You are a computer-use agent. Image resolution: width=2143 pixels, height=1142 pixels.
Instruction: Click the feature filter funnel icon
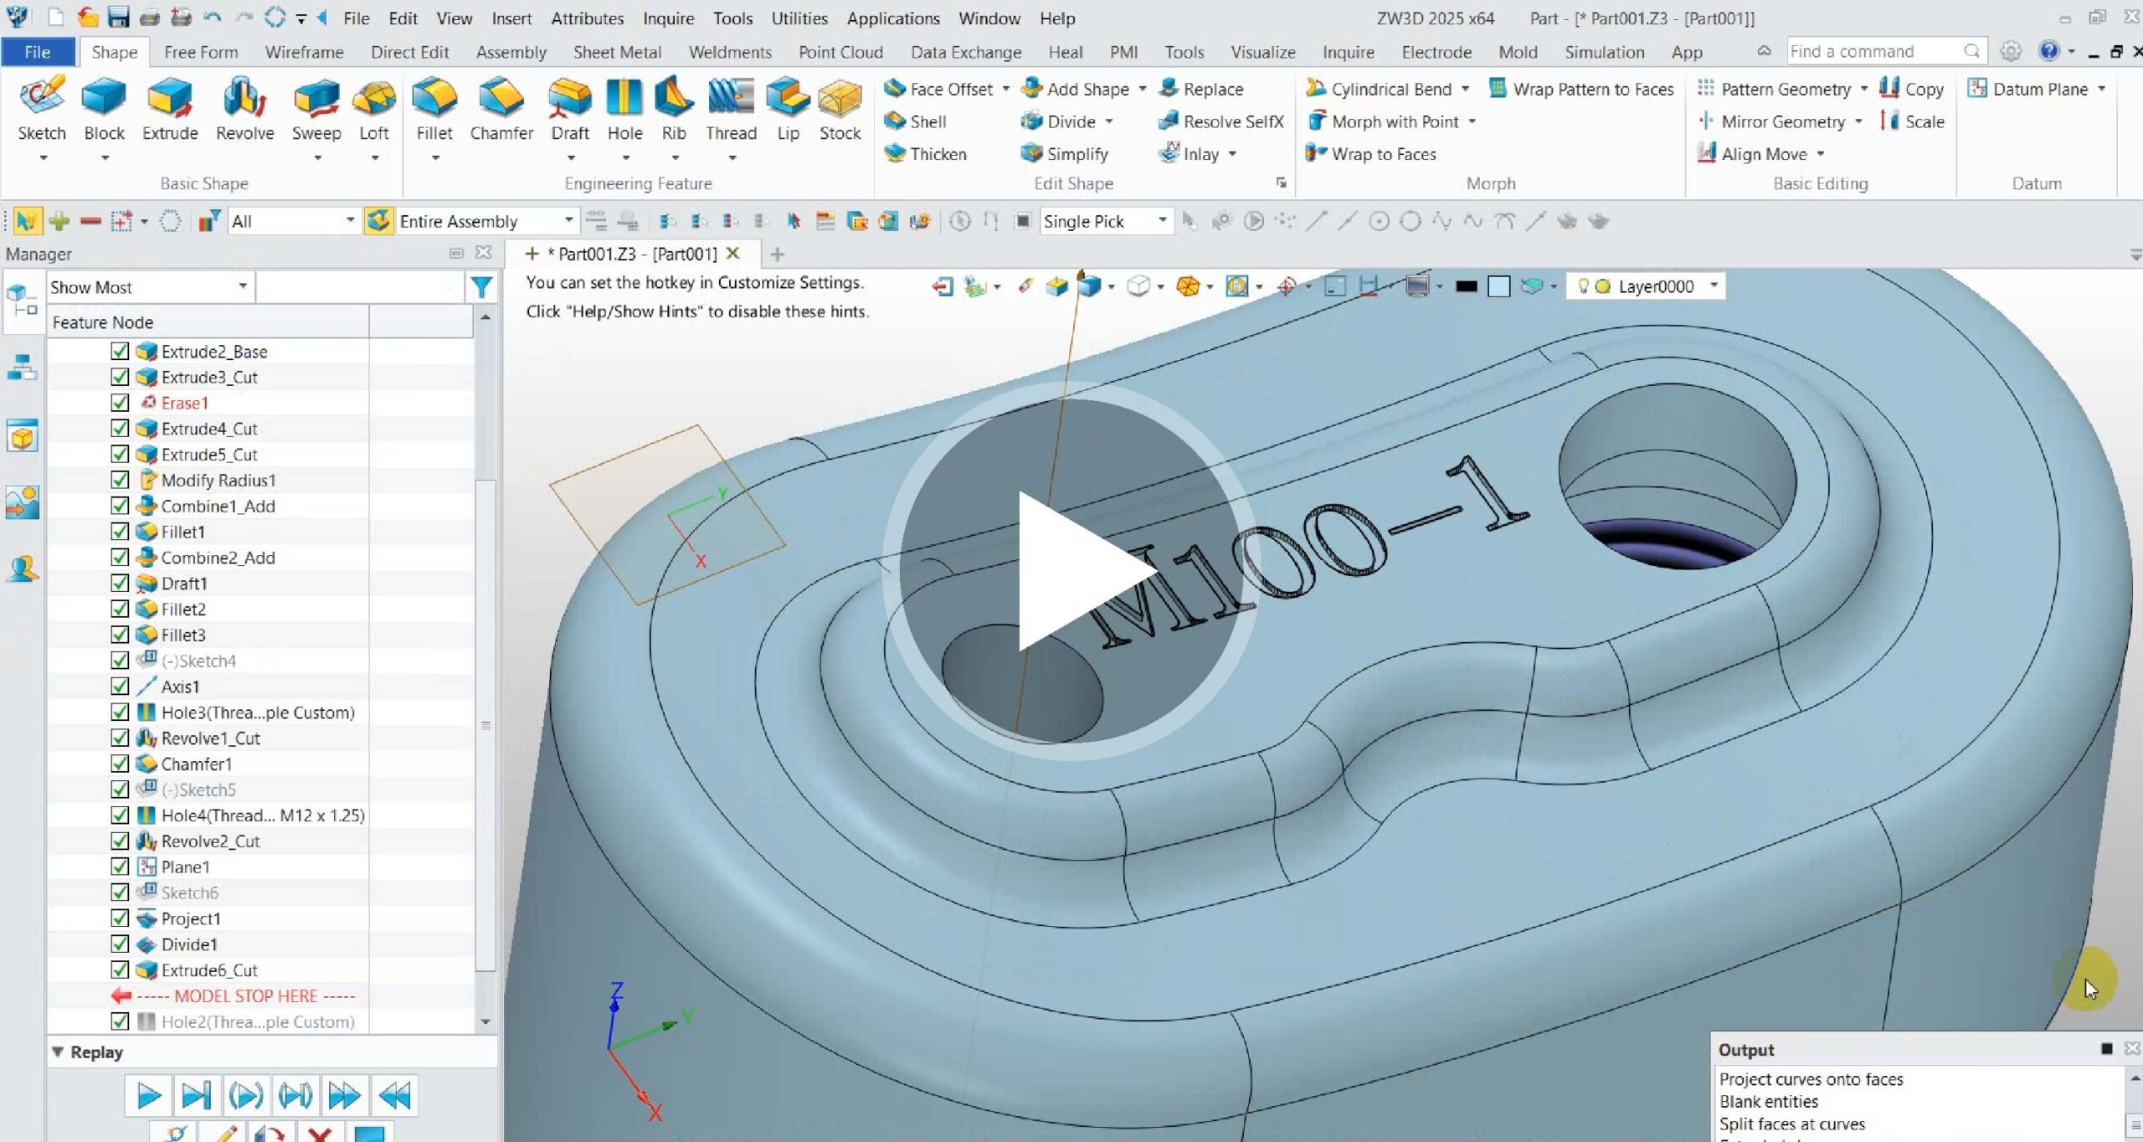tap(481, 287)
